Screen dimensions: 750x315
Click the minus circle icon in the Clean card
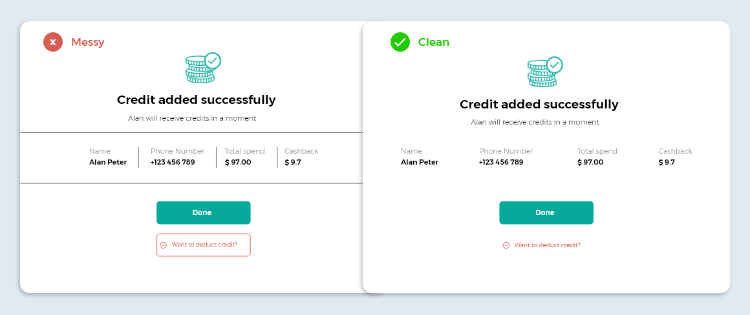[x=506, y=245]
